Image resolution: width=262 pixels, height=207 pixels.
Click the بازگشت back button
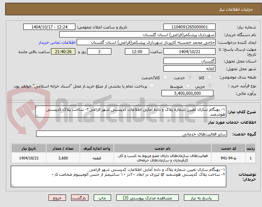click(x=79, y=198)
